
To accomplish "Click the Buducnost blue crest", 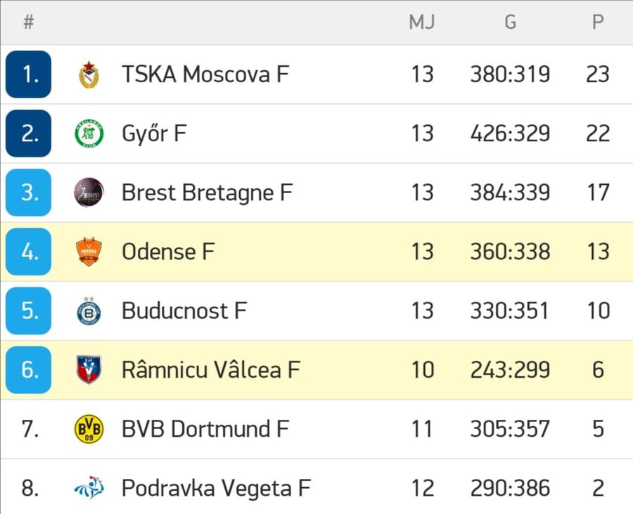I will pyautogui.click(x=89, y=311).
